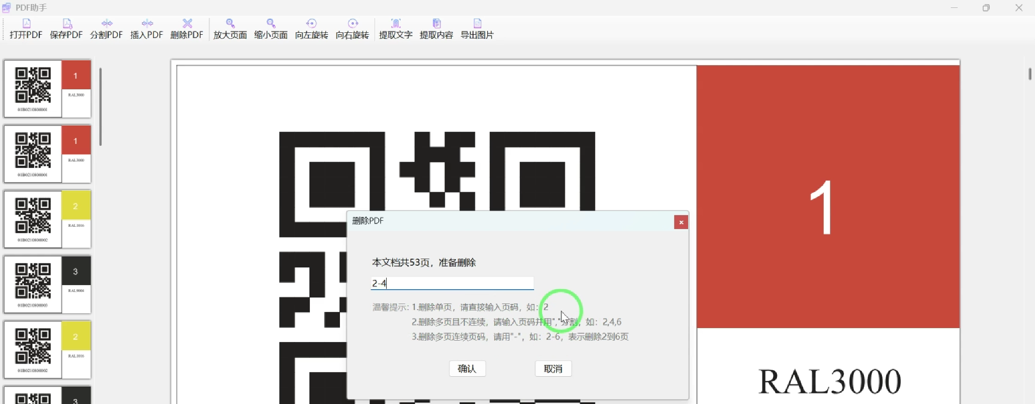Zoom in with 放大页面
This screenshot has height=404, width=1035.
(230, 29)
